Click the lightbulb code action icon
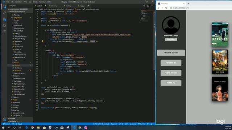 pos(43,41)
